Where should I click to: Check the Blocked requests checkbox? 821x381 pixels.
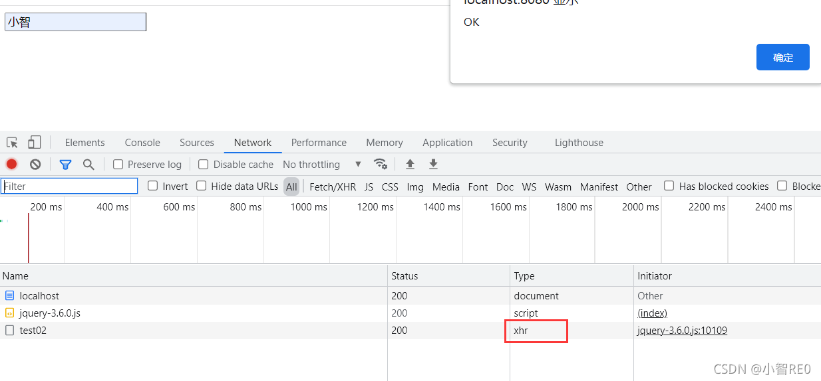coord(782,186)
